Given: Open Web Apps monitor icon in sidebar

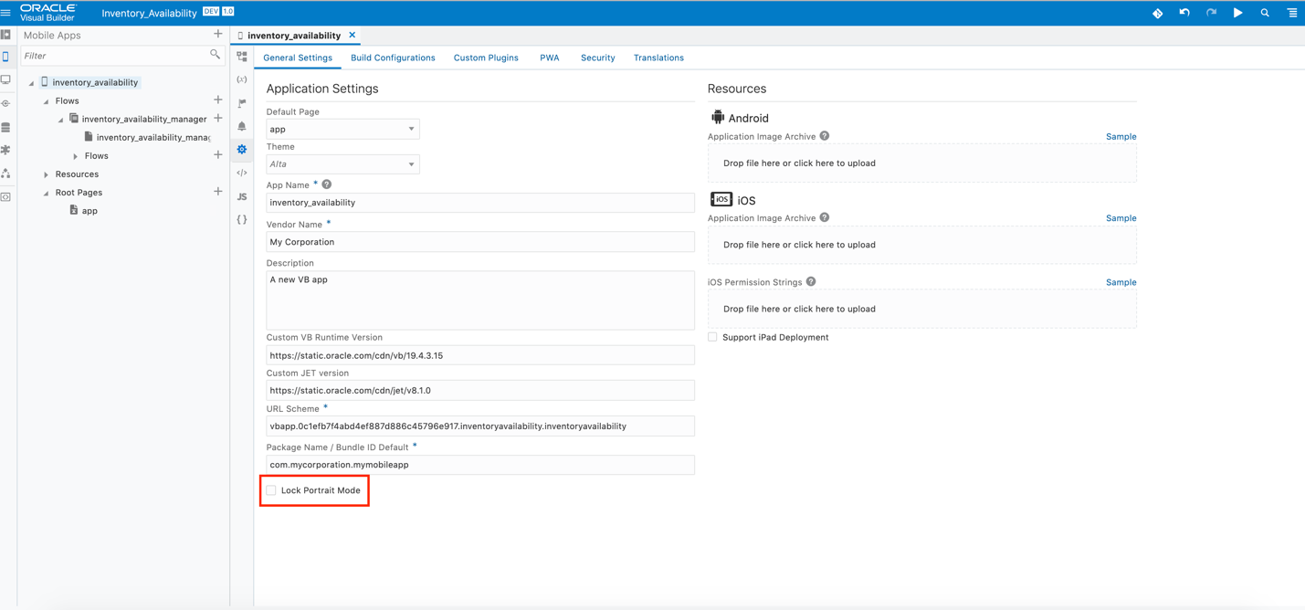Looking at the screenshot, I should pos(5,80).
